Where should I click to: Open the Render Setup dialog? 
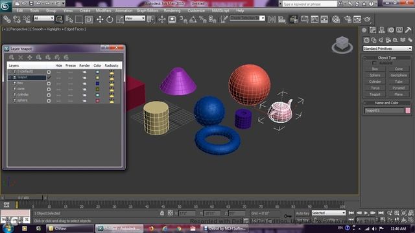[x=348, y=19]
